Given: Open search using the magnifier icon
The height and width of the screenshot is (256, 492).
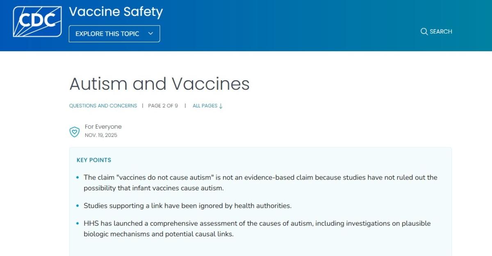Looking at the screenshot, I should pos(424,32).
